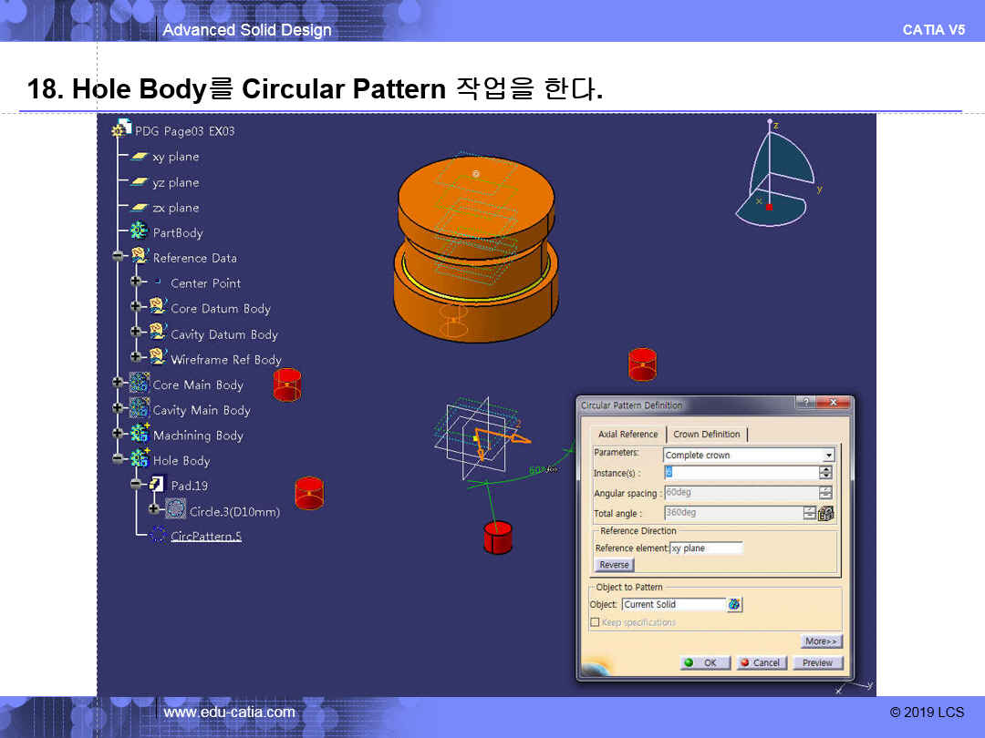Click the Machining Body icon
This screenshot has height=738, width=985.
pyautogui.click(x=140, y=435)
